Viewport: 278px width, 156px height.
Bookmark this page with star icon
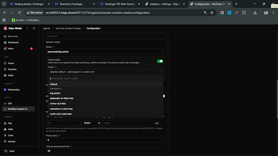212,13
